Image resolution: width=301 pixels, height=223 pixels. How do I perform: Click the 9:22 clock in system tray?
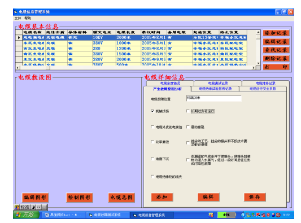click(x=286, y=215)
